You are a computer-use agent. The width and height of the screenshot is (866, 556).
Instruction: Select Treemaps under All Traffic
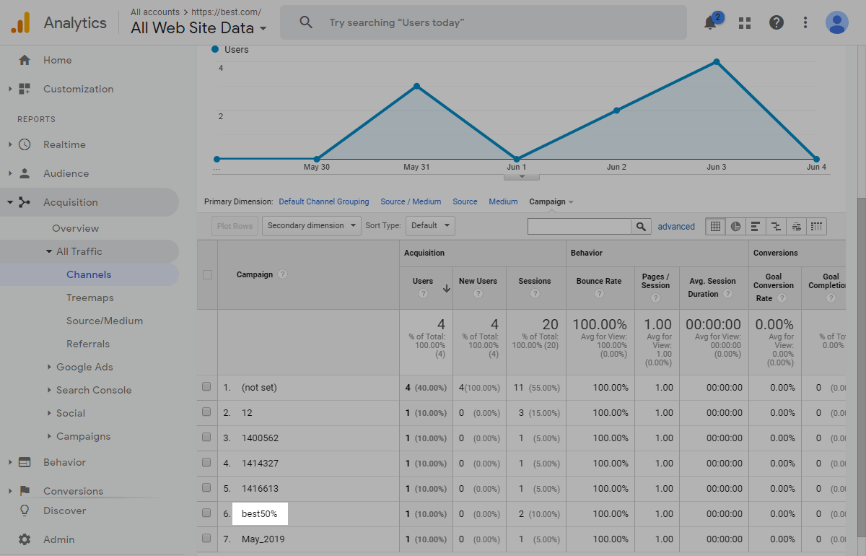pos(90,297)
